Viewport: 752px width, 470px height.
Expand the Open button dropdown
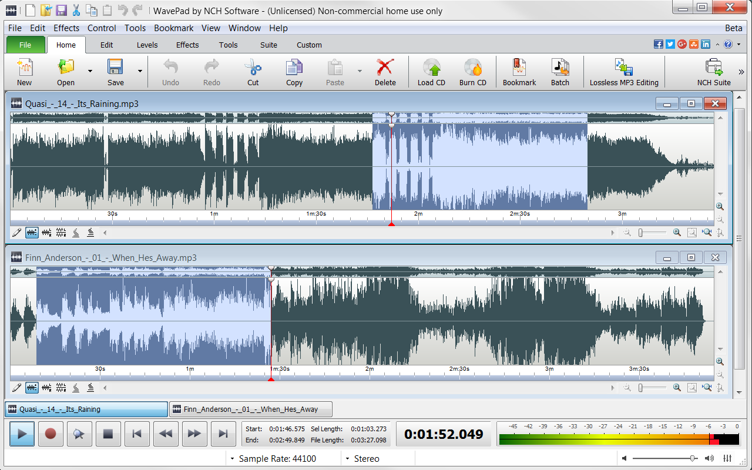[89, 72]
